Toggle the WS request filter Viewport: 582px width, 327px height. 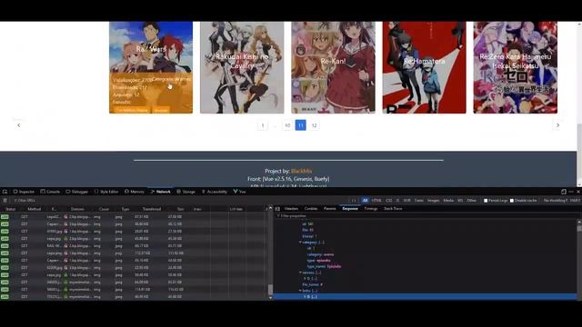click(x=460, y=200)
